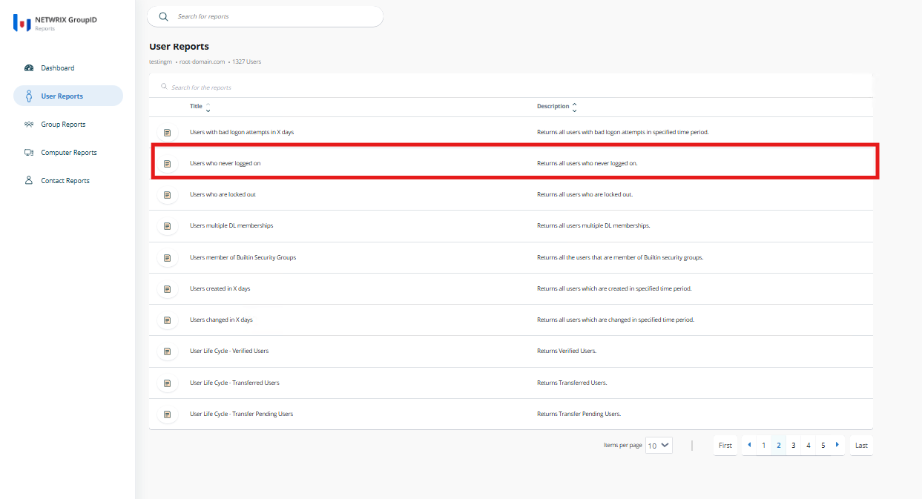The width and height of the screenshot is (922, 499).
Task: Click document icon for 'Users created in X days'
Action: (x=167, y=288)
